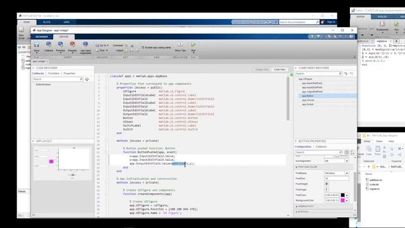The image size is (405, 228).
Task: Open the Run dropdown arrow under Run
Action: tap(193, 53)
